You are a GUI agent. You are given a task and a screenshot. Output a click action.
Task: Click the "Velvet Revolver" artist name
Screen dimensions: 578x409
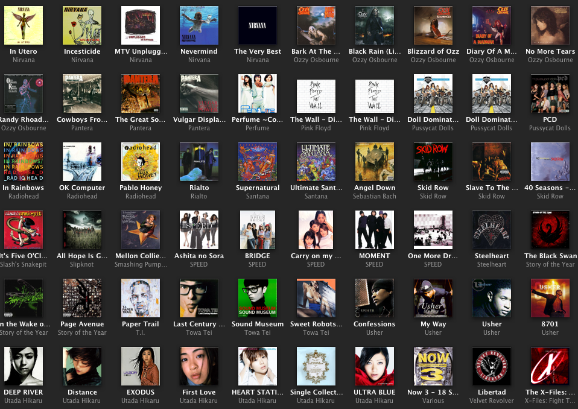491,401
